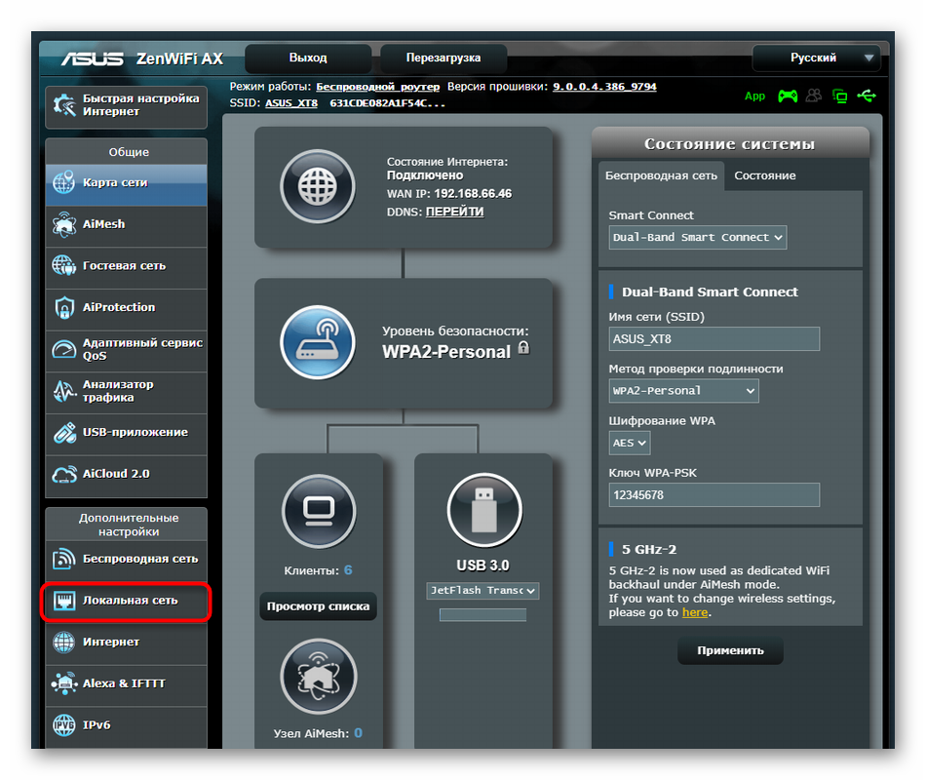Open AiProtection in the sidebar menu
926x780 pixels.
(x=126, y=307)
